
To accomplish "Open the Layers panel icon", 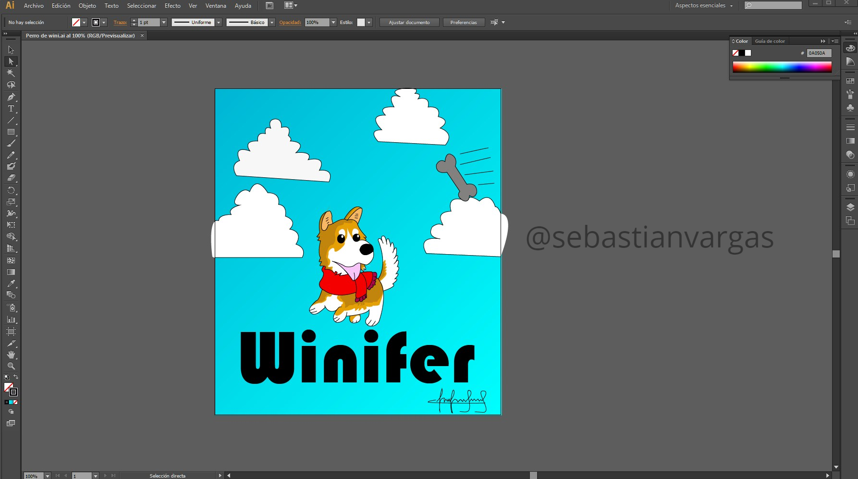I will point(850,207).
